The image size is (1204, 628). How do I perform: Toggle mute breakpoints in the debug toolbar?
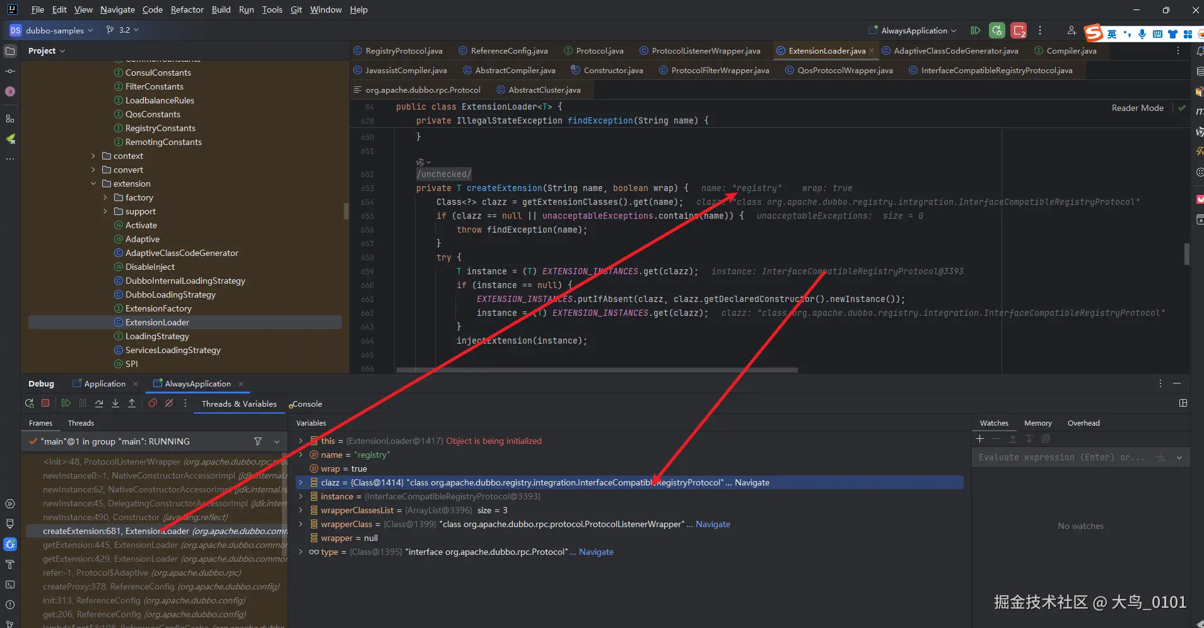169,404
